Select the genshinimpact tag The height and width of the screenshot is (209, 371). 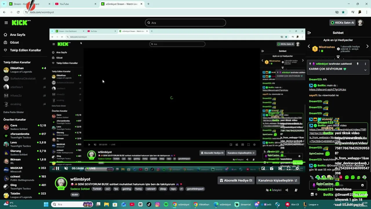click(x=195, y=189)
